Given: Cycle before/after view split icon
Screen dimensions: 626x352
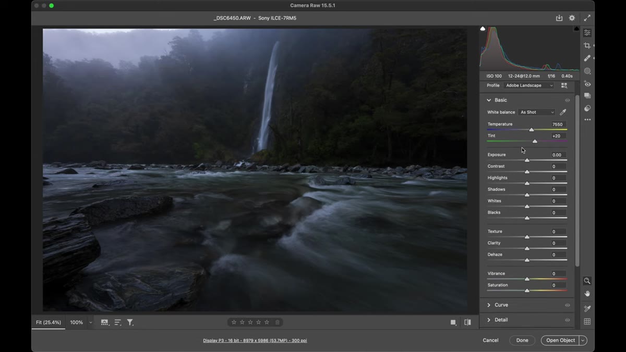Looking at the screenshot, I should (467, 322).
